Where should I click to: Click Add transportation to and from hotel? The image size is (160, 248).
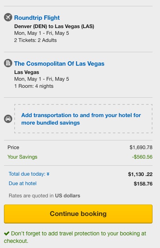click(81, 119)
